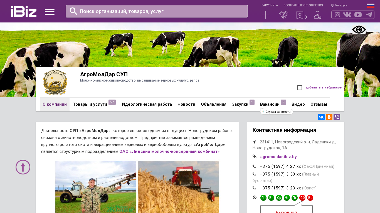Screen dimensions: 380x213
Task: Open the favorites bookmark star icon
Action: 300,15
